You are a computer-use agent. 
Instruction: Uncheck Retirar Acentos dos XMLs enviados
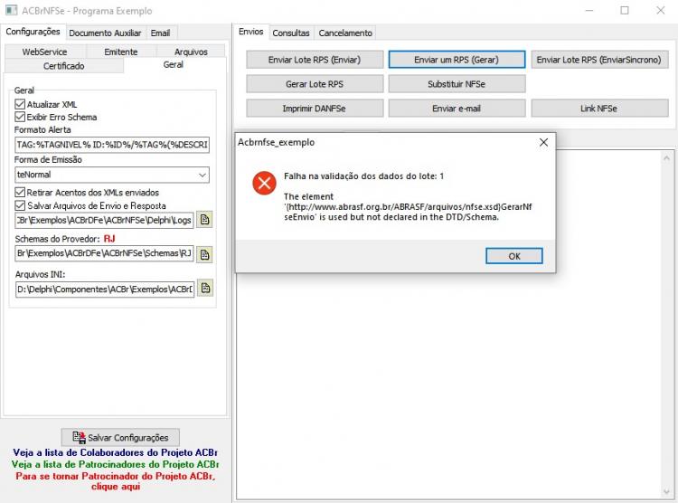point(20,192)
